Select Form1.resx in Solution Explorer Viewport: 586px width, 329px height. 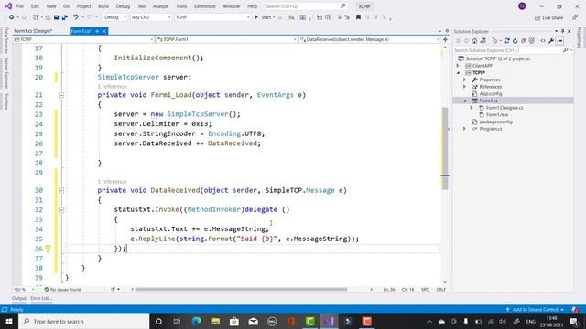[x=496, y=115]
